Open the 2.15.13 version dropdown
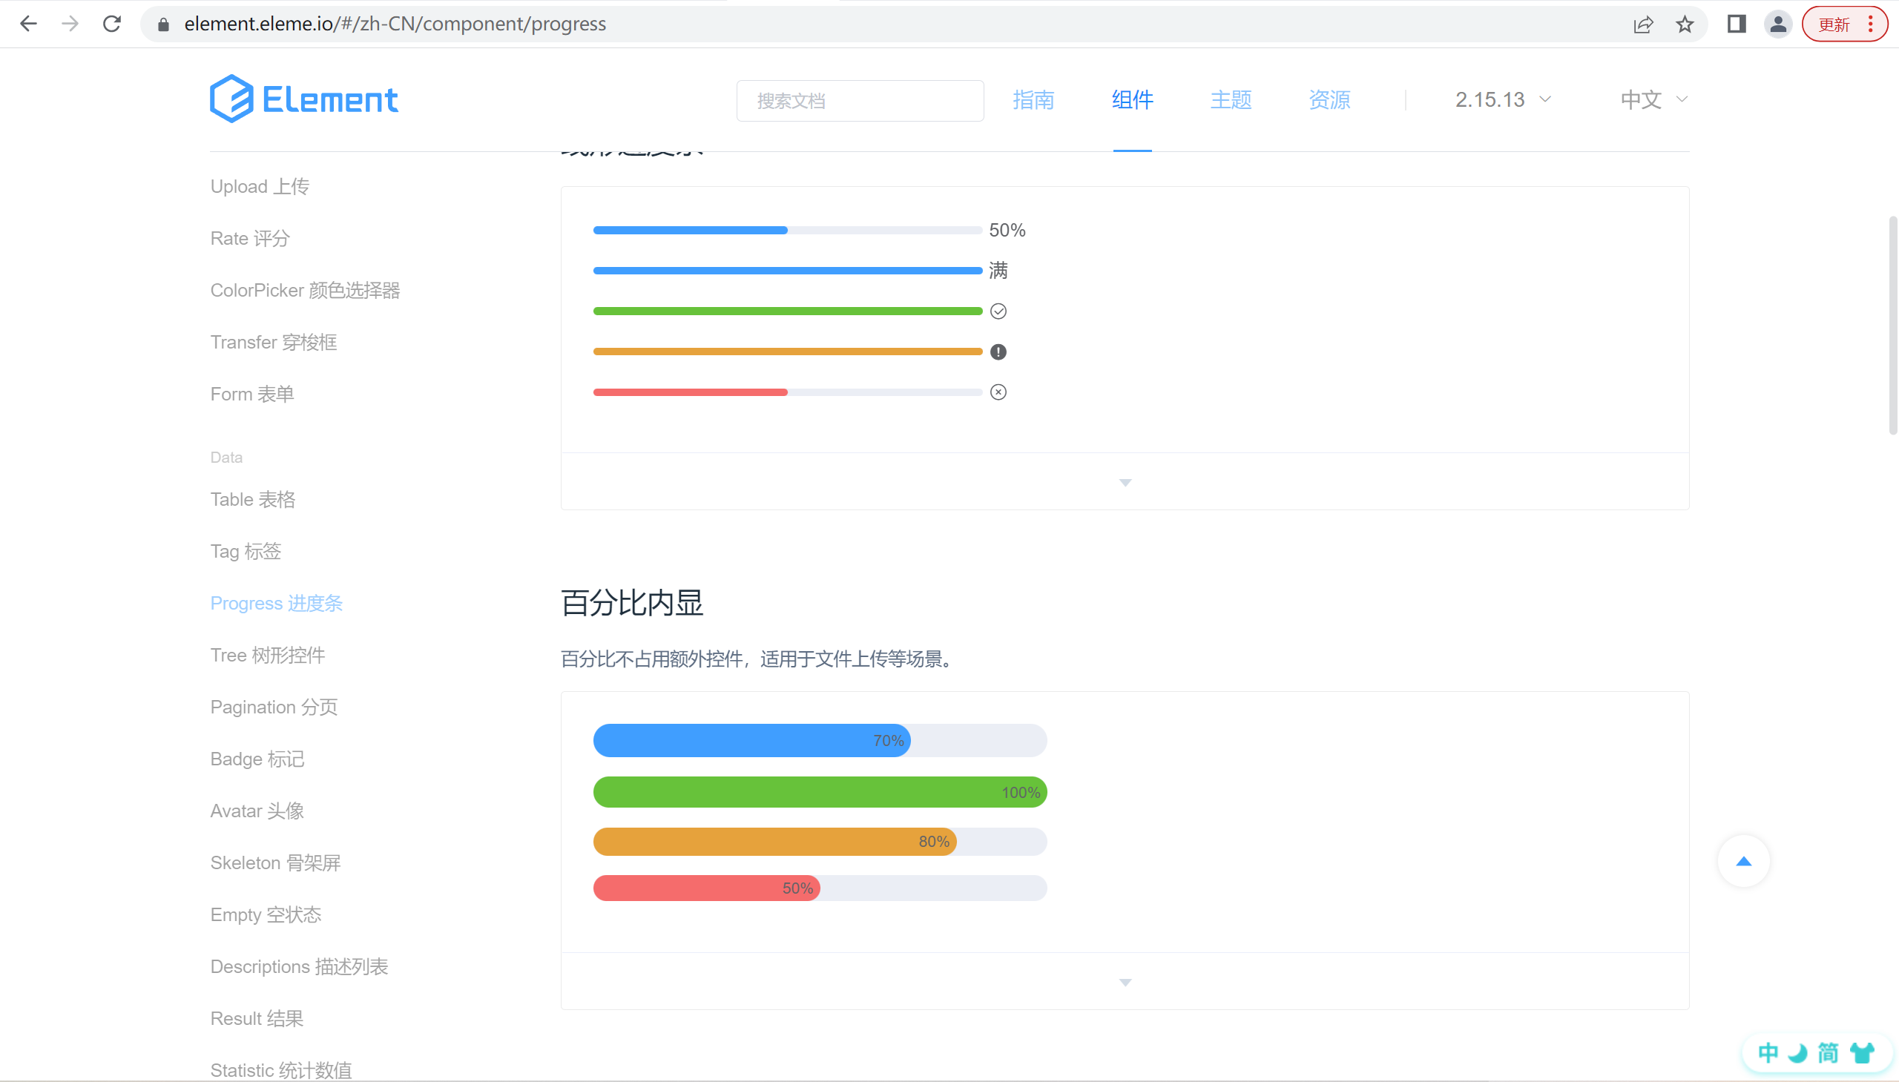The width and height of the screenshot is (1899, 1082). 1503,99
